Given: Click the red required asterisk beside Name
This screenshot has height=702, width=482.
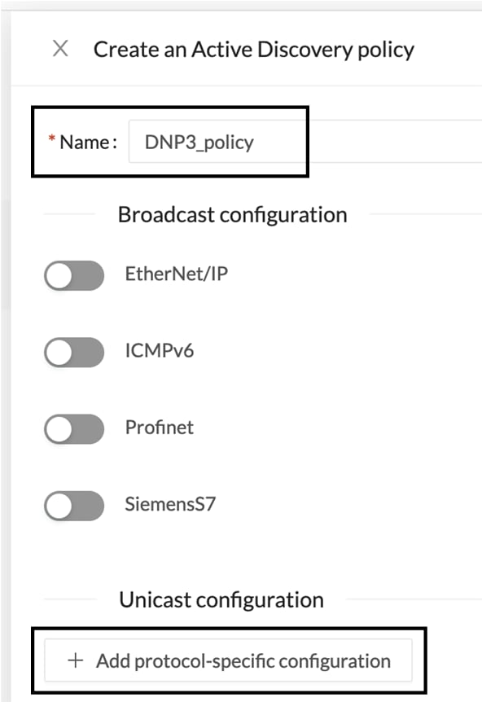Looking at the screenshot, I should point(52,139).
